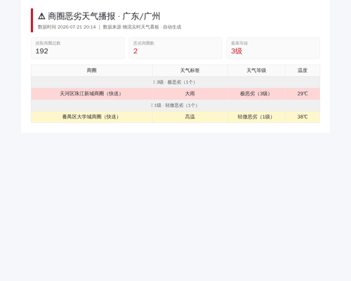Click the warning triangle icon in the title
The image size is (351, 281).
pos(41,16)
